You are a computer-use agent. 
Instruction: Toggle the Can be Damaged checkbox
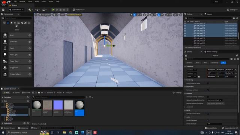pos(208,120)
